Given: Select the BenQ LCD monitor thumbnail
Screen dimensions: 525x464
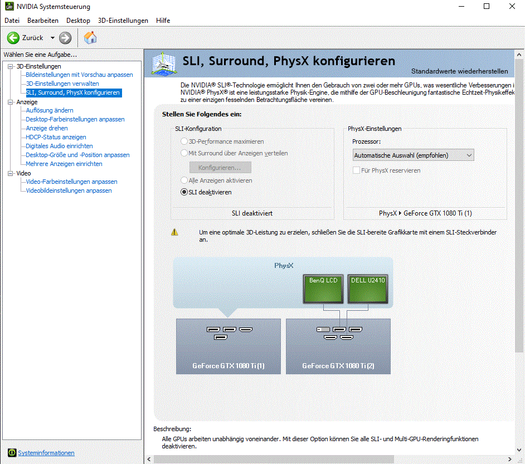Looking at the screenshot, I should tap(323, 289).
